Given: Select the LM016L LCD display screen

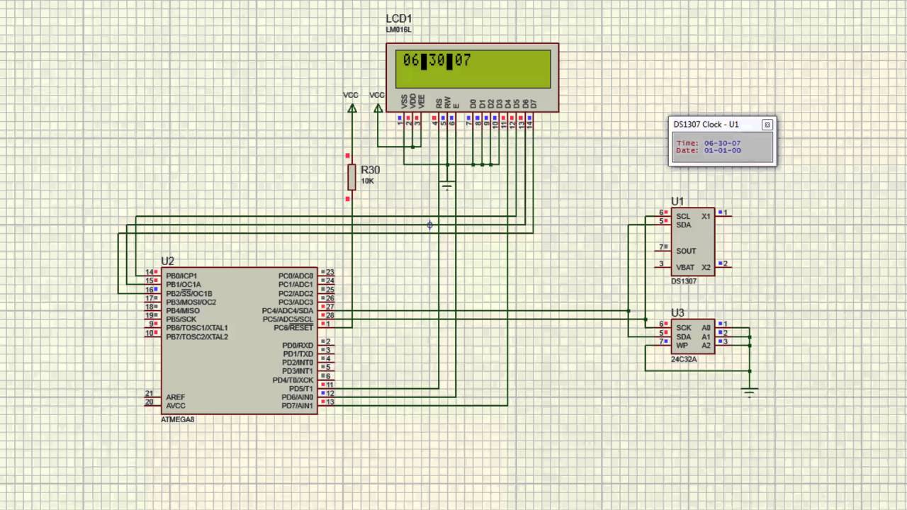Looking at the screenshot, I should pos(473,69).
